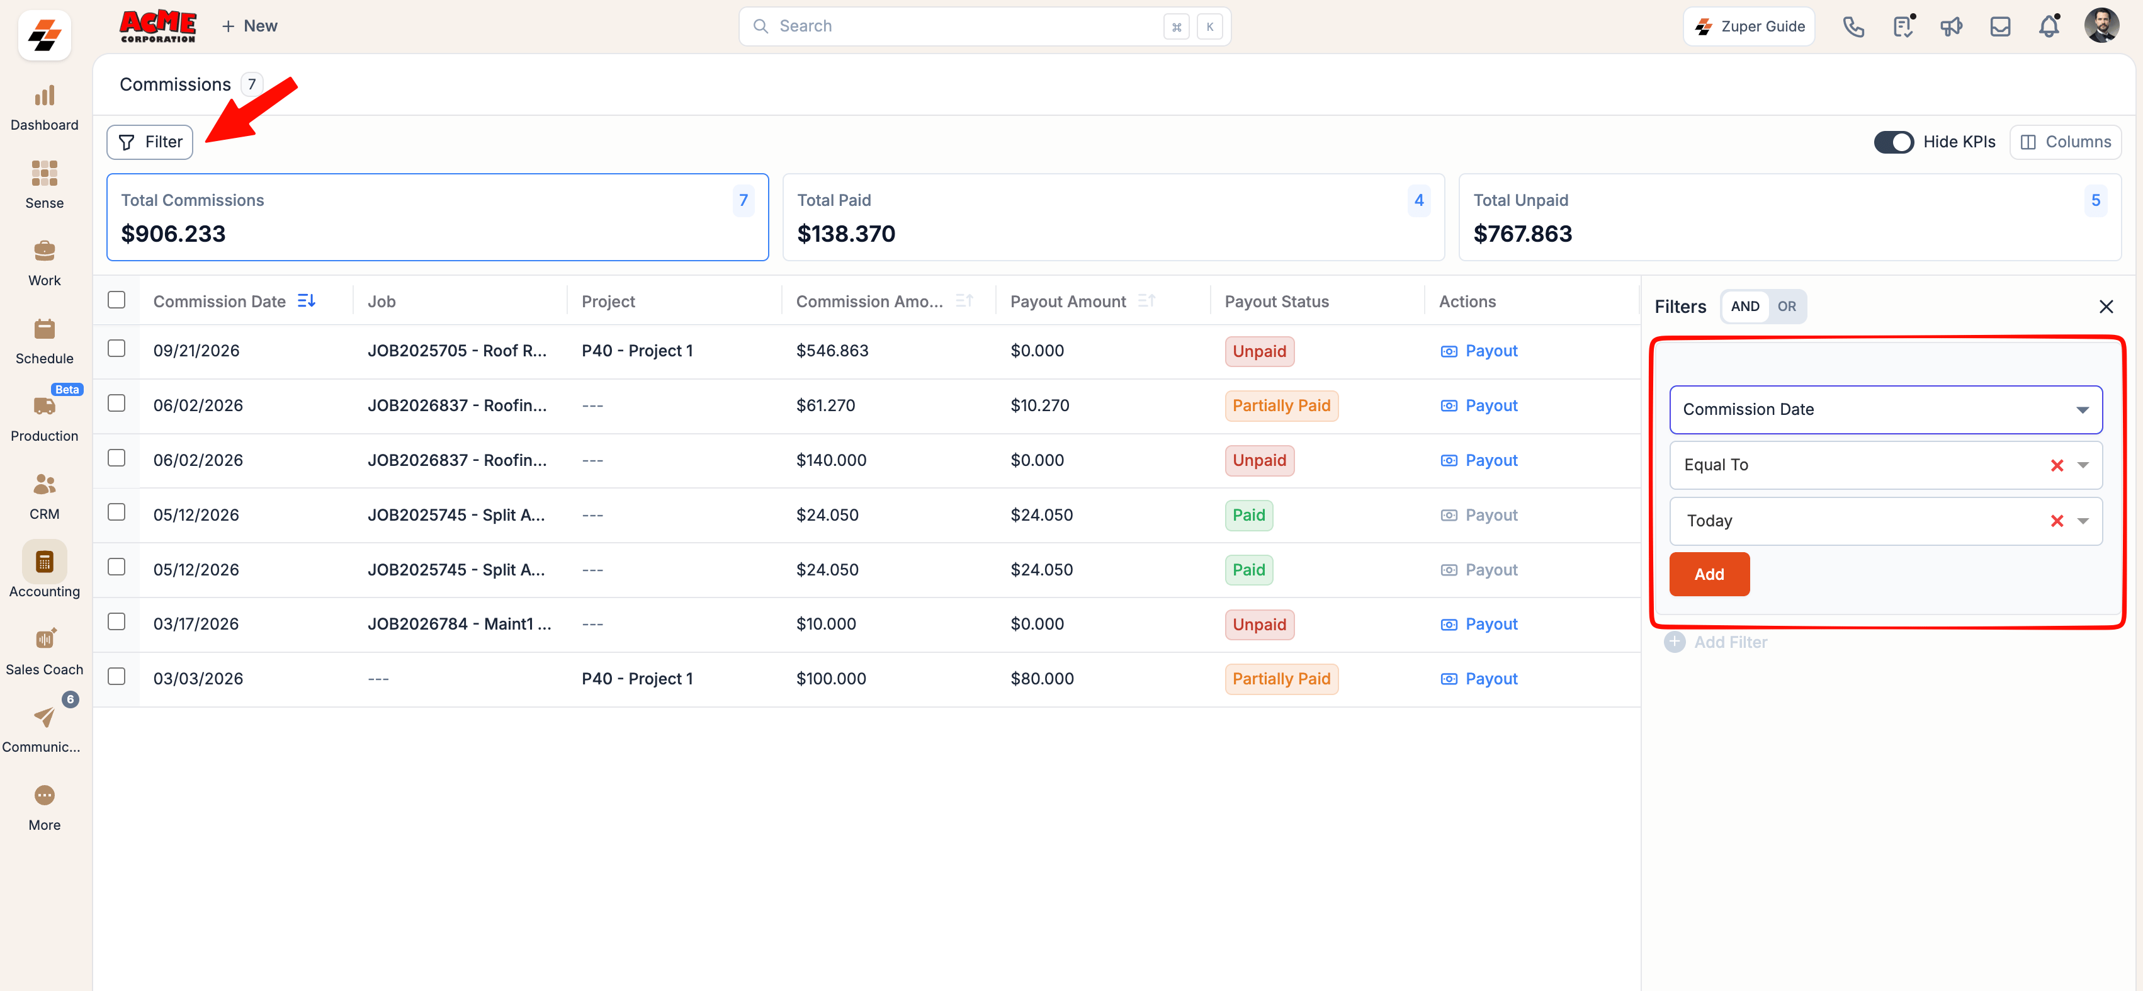The width and height of the screenshot is (2143, 991).
Task: Toggle the Hide KPIs switch
Action: tap(1894, 142)
